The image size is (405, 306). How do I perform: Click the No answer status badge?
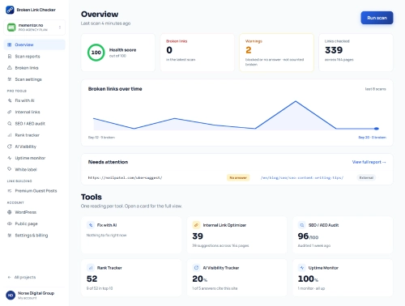tap(238, 177)
